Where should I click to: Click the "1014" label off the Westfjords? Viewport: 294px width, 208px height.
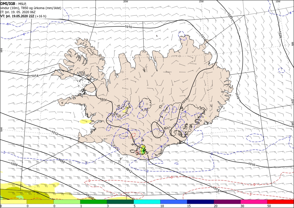pyautogui.click(x=35, y=76)
